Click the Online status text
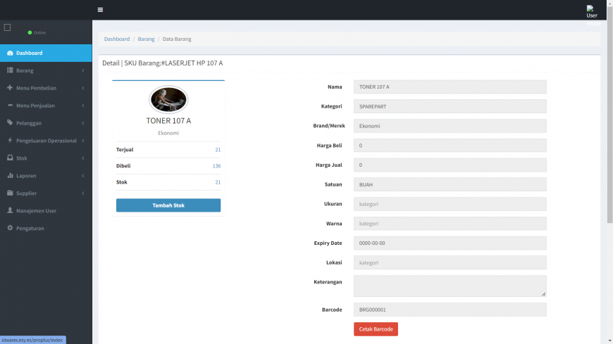 coord(39,33)
